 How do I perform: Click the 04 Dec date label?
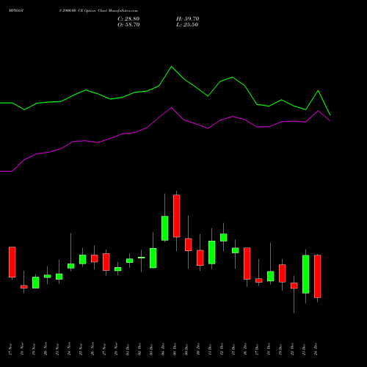click(163, 349)
